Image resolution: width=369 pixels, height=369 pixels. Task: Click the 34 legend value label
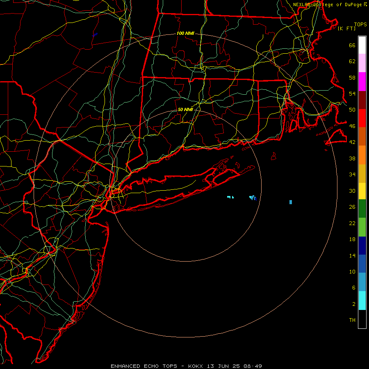(x=352, y=174)
